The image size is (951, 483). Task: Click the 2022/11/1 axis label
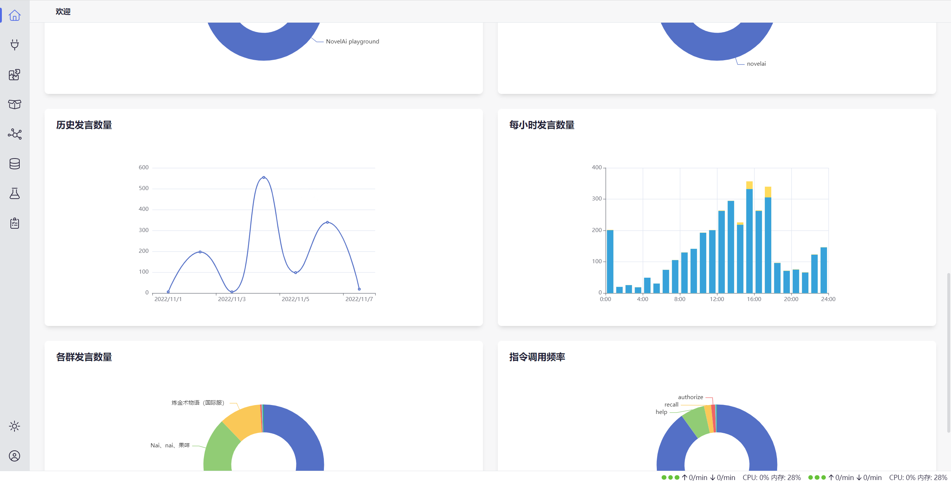pyautogui.click(x=168, y=299)
